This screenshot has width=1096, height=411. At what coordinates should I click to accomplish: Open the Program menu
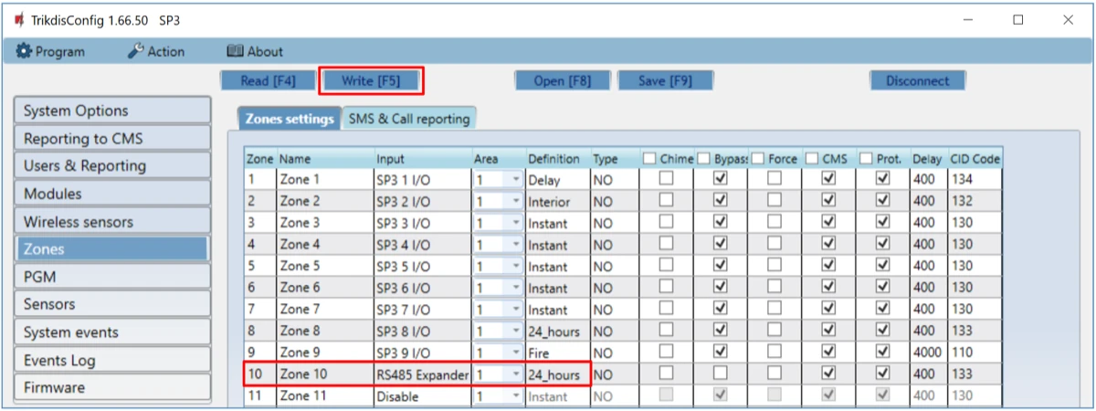click(x=51, y=52)
